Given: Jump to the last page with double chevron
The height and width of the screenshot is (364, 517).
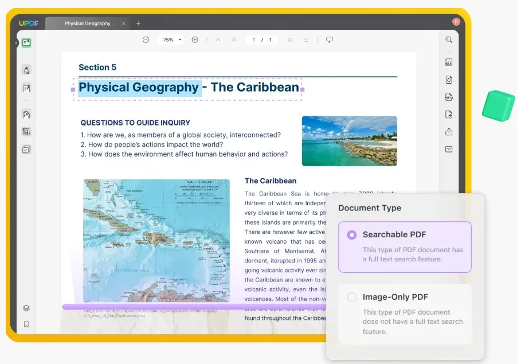Looking at the screenshot, I should click(289, 40).
